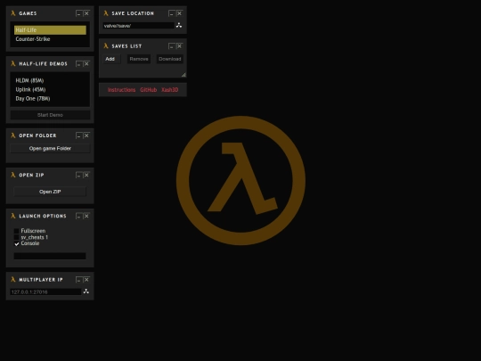The width and height of the screenshot is (481, 361).
Task: Click the lambda icon in Half-Life Demos title
Action: pos(12,63)
